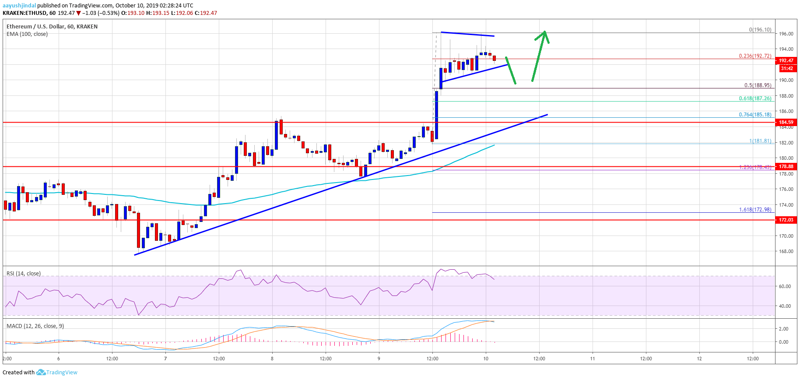Open the TradingView link at bottom
Viewport: 800px width, 380px height.
(x=62, y=373)
